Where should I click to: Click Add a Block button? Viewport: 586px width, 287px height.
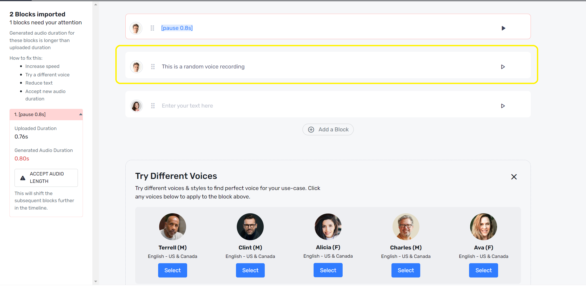click(x=328, y=129)
